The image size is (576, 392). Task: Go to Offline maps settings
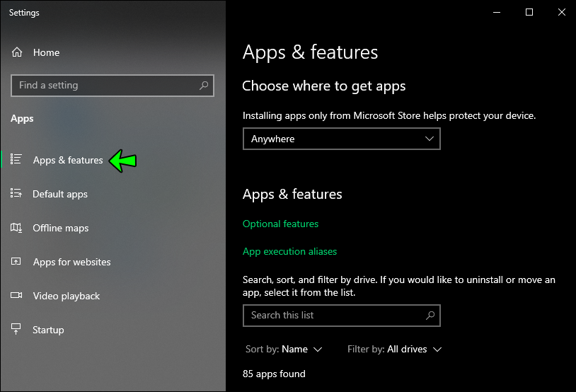61,228
